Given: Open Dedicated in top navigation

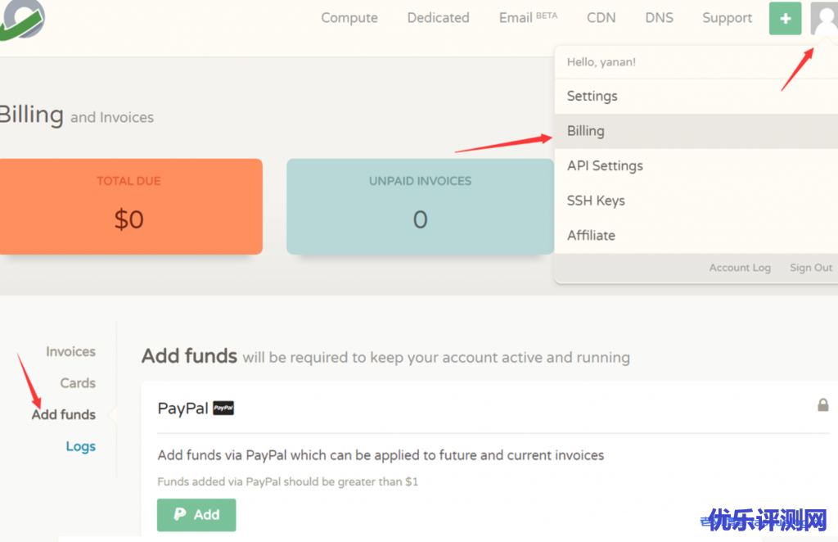Looking at the screenshot, I should 438,18.
